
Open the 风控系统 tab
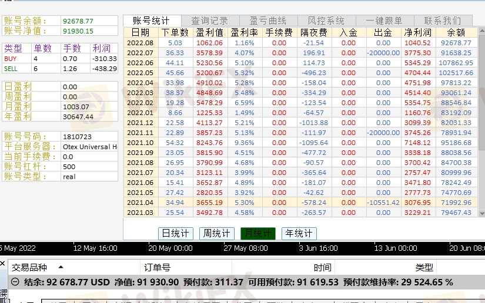pos(327,21)
